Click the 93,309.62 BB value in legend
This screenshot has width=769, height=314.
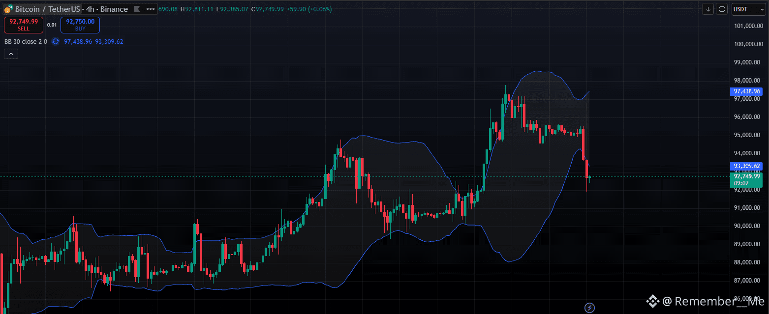(109, 42)
